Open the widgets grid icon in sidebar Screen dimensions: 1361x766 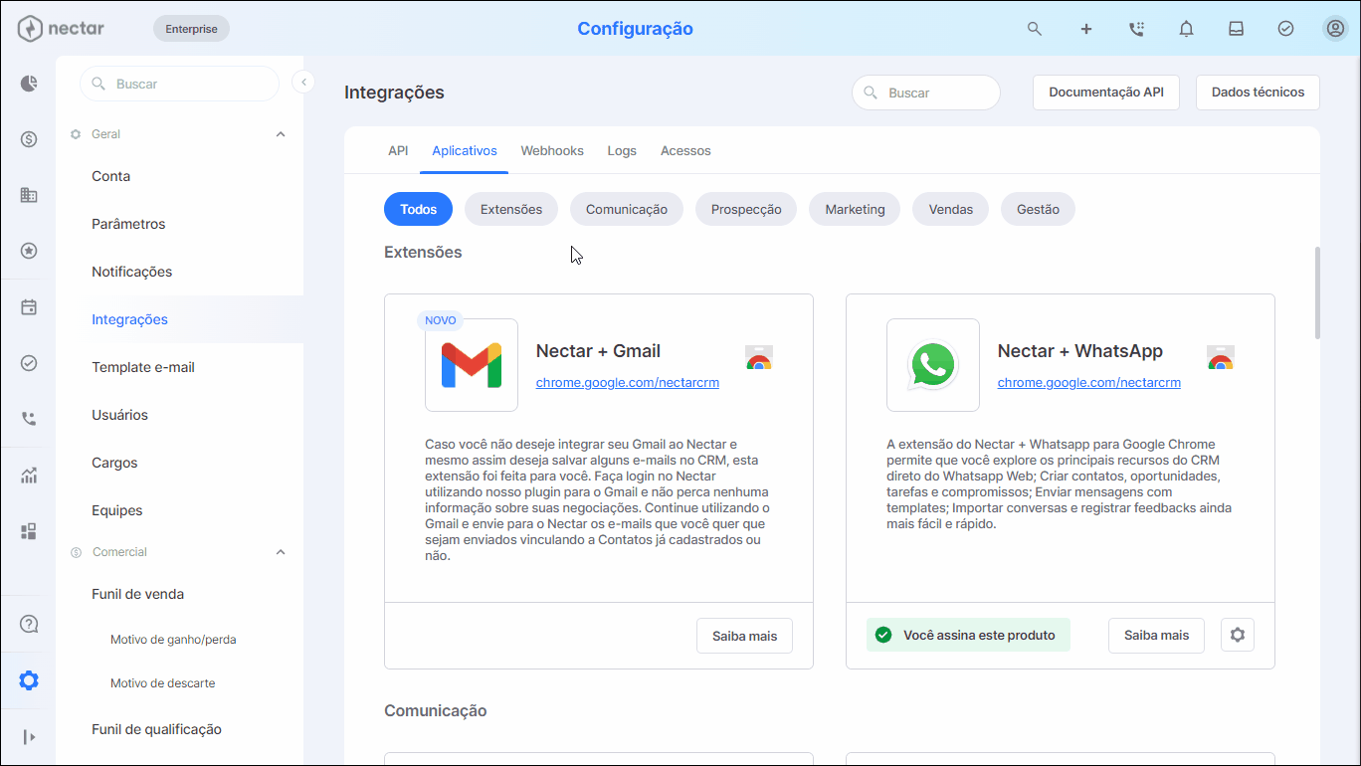click(x=29, y=531)
